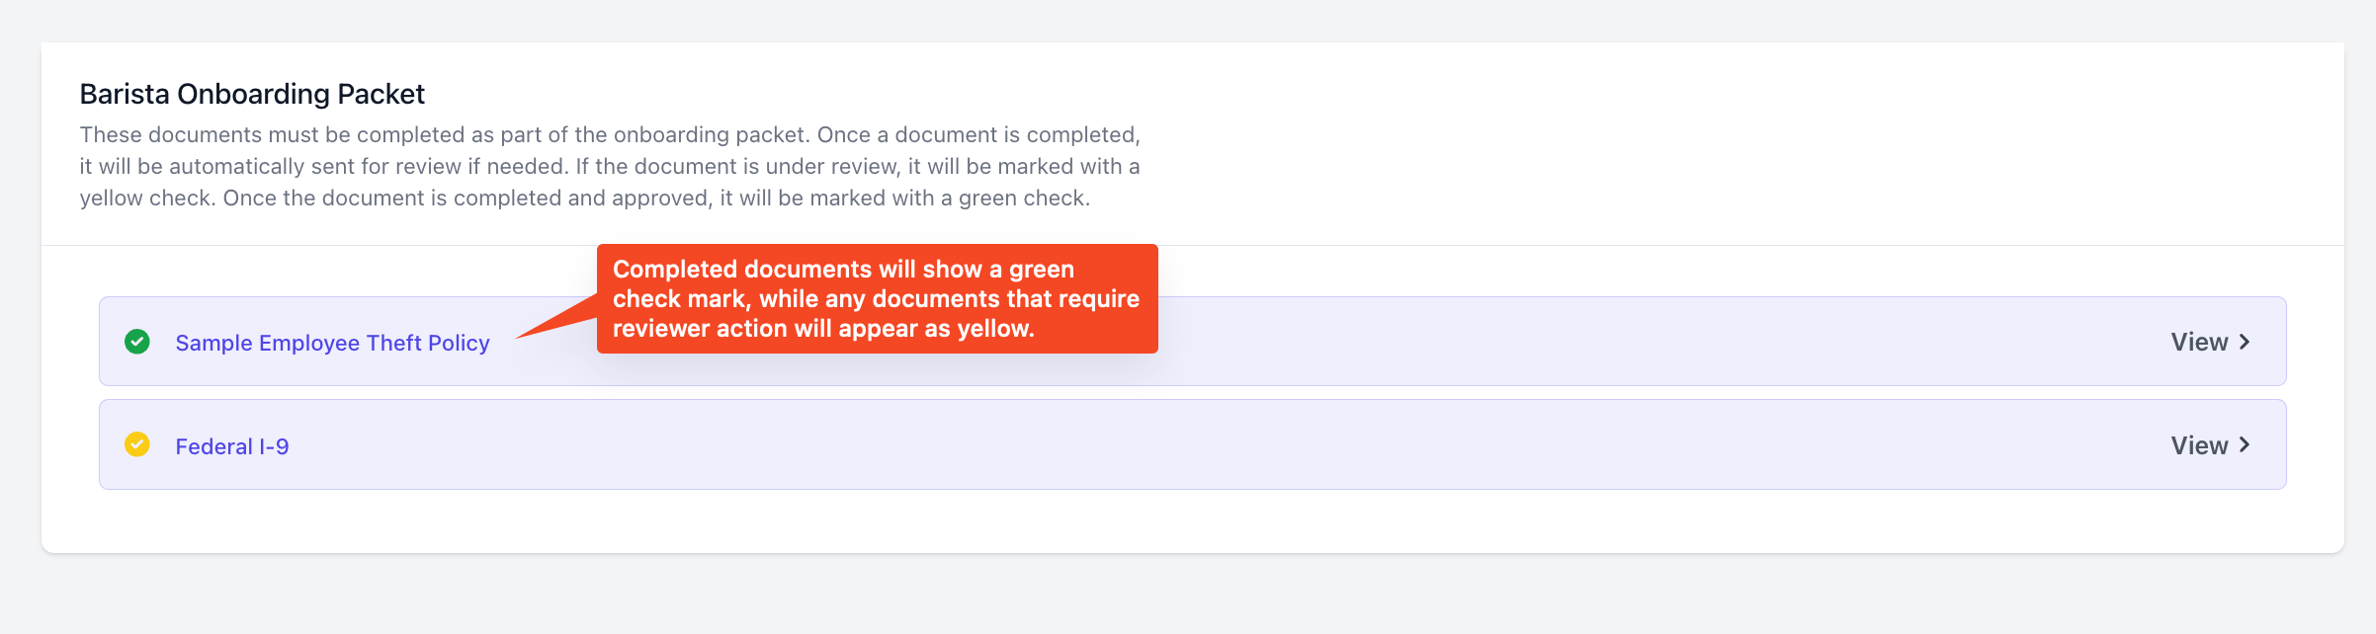The width and height of the screenshot is (2376, 634).
Task: Click the green check icon for Theft Policy
Action: tap(137, 342)
